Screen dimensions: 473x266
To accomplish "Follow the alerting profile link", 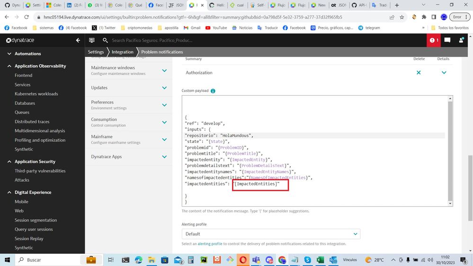I will point(210,244).
